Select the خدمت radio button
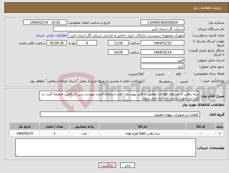 (x=169, y=73)
